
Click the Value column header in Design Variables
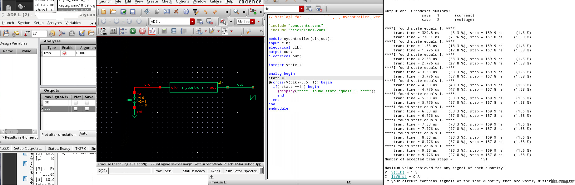27,51
